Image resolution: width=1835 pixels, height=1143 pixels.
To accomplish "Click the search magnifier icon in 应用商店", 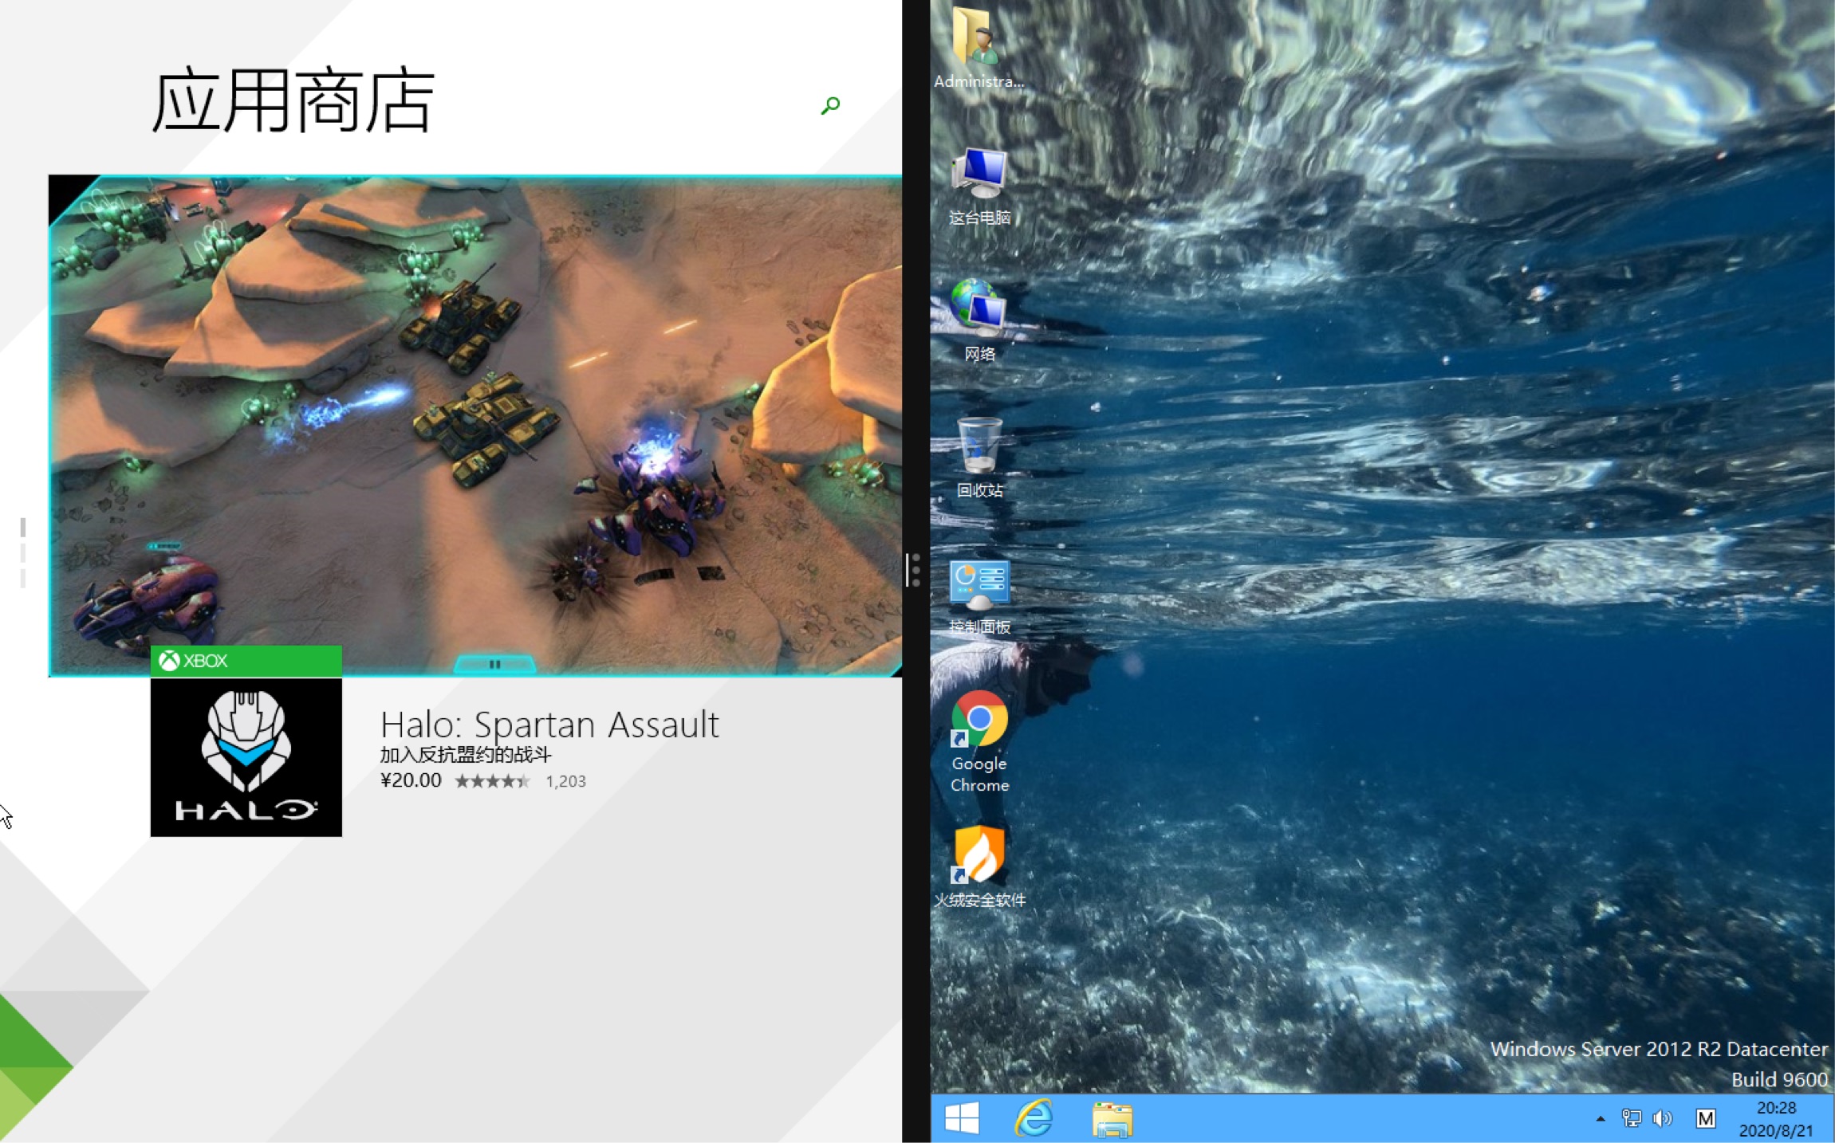I will 830,105.
